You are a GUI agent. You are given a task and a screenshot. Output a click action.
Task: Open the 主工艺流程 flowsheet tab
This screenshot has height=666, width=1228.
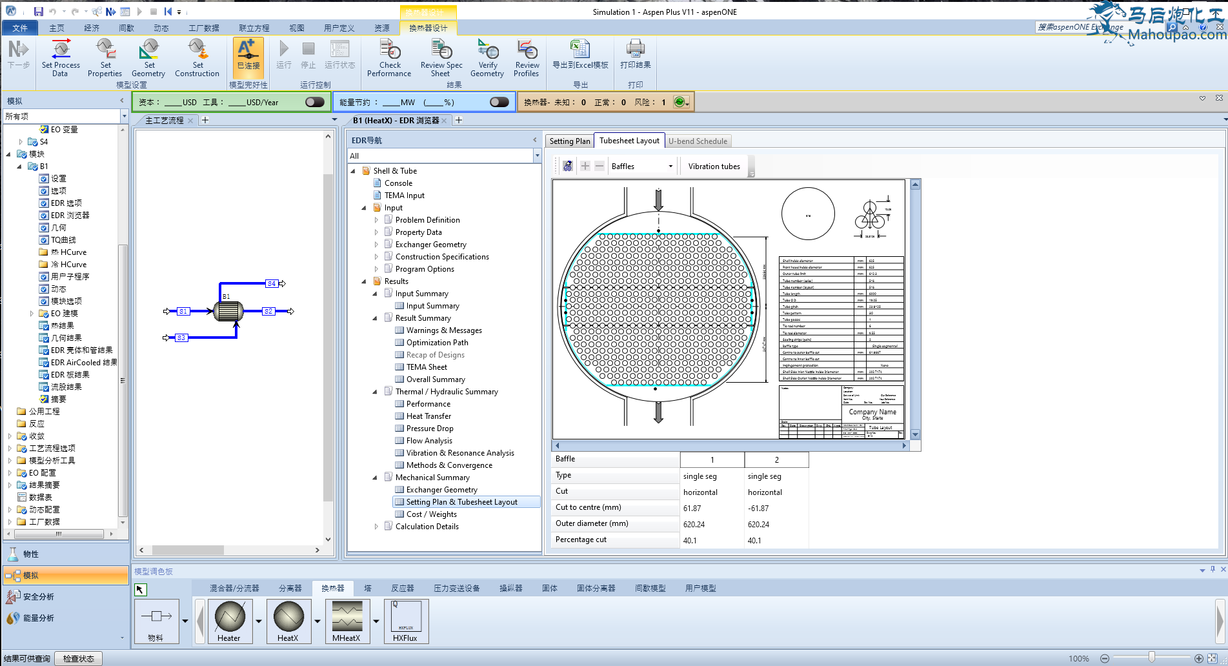(x=165, y=120)
